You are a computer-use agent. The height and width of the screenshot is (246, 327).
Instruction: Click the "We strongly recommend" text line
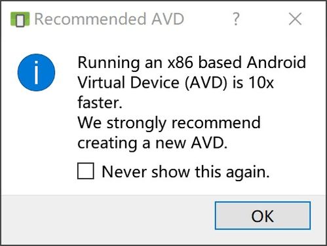point(169,123)
